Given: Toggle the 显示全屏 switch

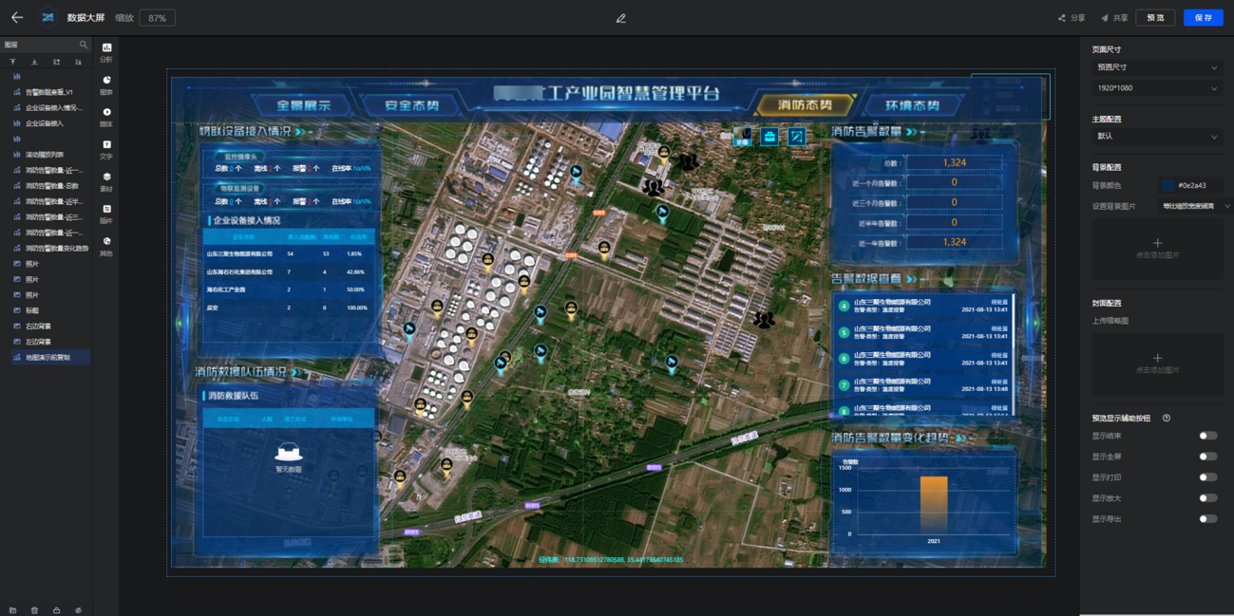Looking at the screenshot, I should 1207,457.
